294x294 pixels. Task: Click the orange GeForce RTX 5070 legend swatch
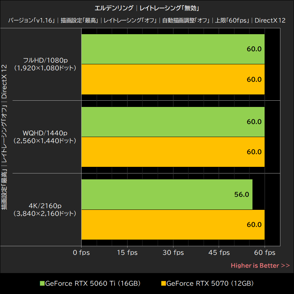164,283
